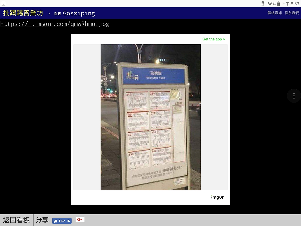The height and width of the screenshot is (226, 301).
Task: Go to 批踢踢實業坊 home
Action: pyautogui.click(x=23, y=13)
